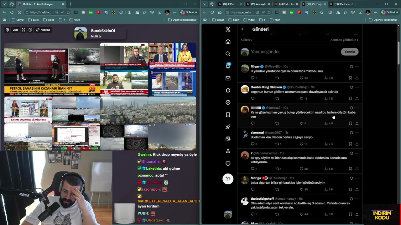
Task: Open more options circle in X sidebar
Action: (228, 163)
